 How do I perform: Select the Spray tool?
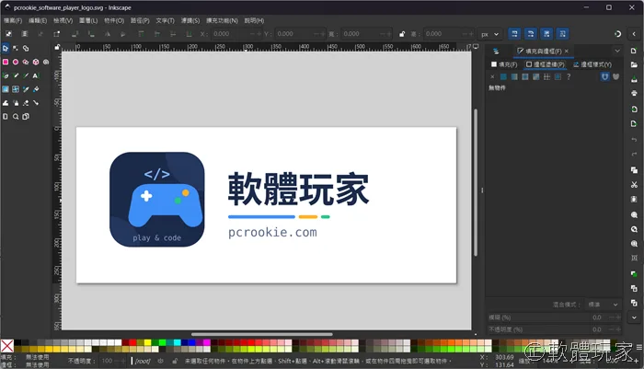pos(16,103)
